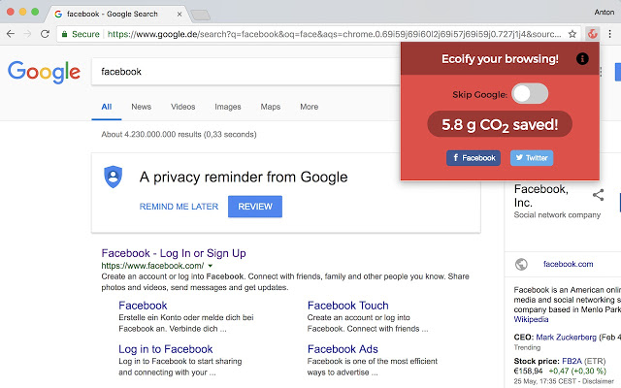The height and width of the screenshot is (388, 621).
Task: Go back using the back arrow
Action: 11,34
